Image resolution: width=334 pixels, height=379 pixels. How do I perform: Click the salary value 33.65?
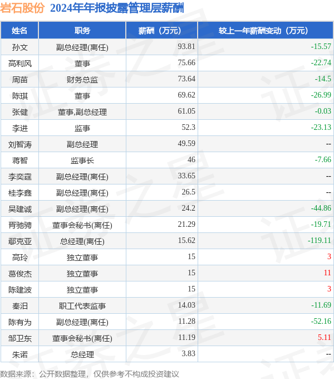click(x=186, y=176)
